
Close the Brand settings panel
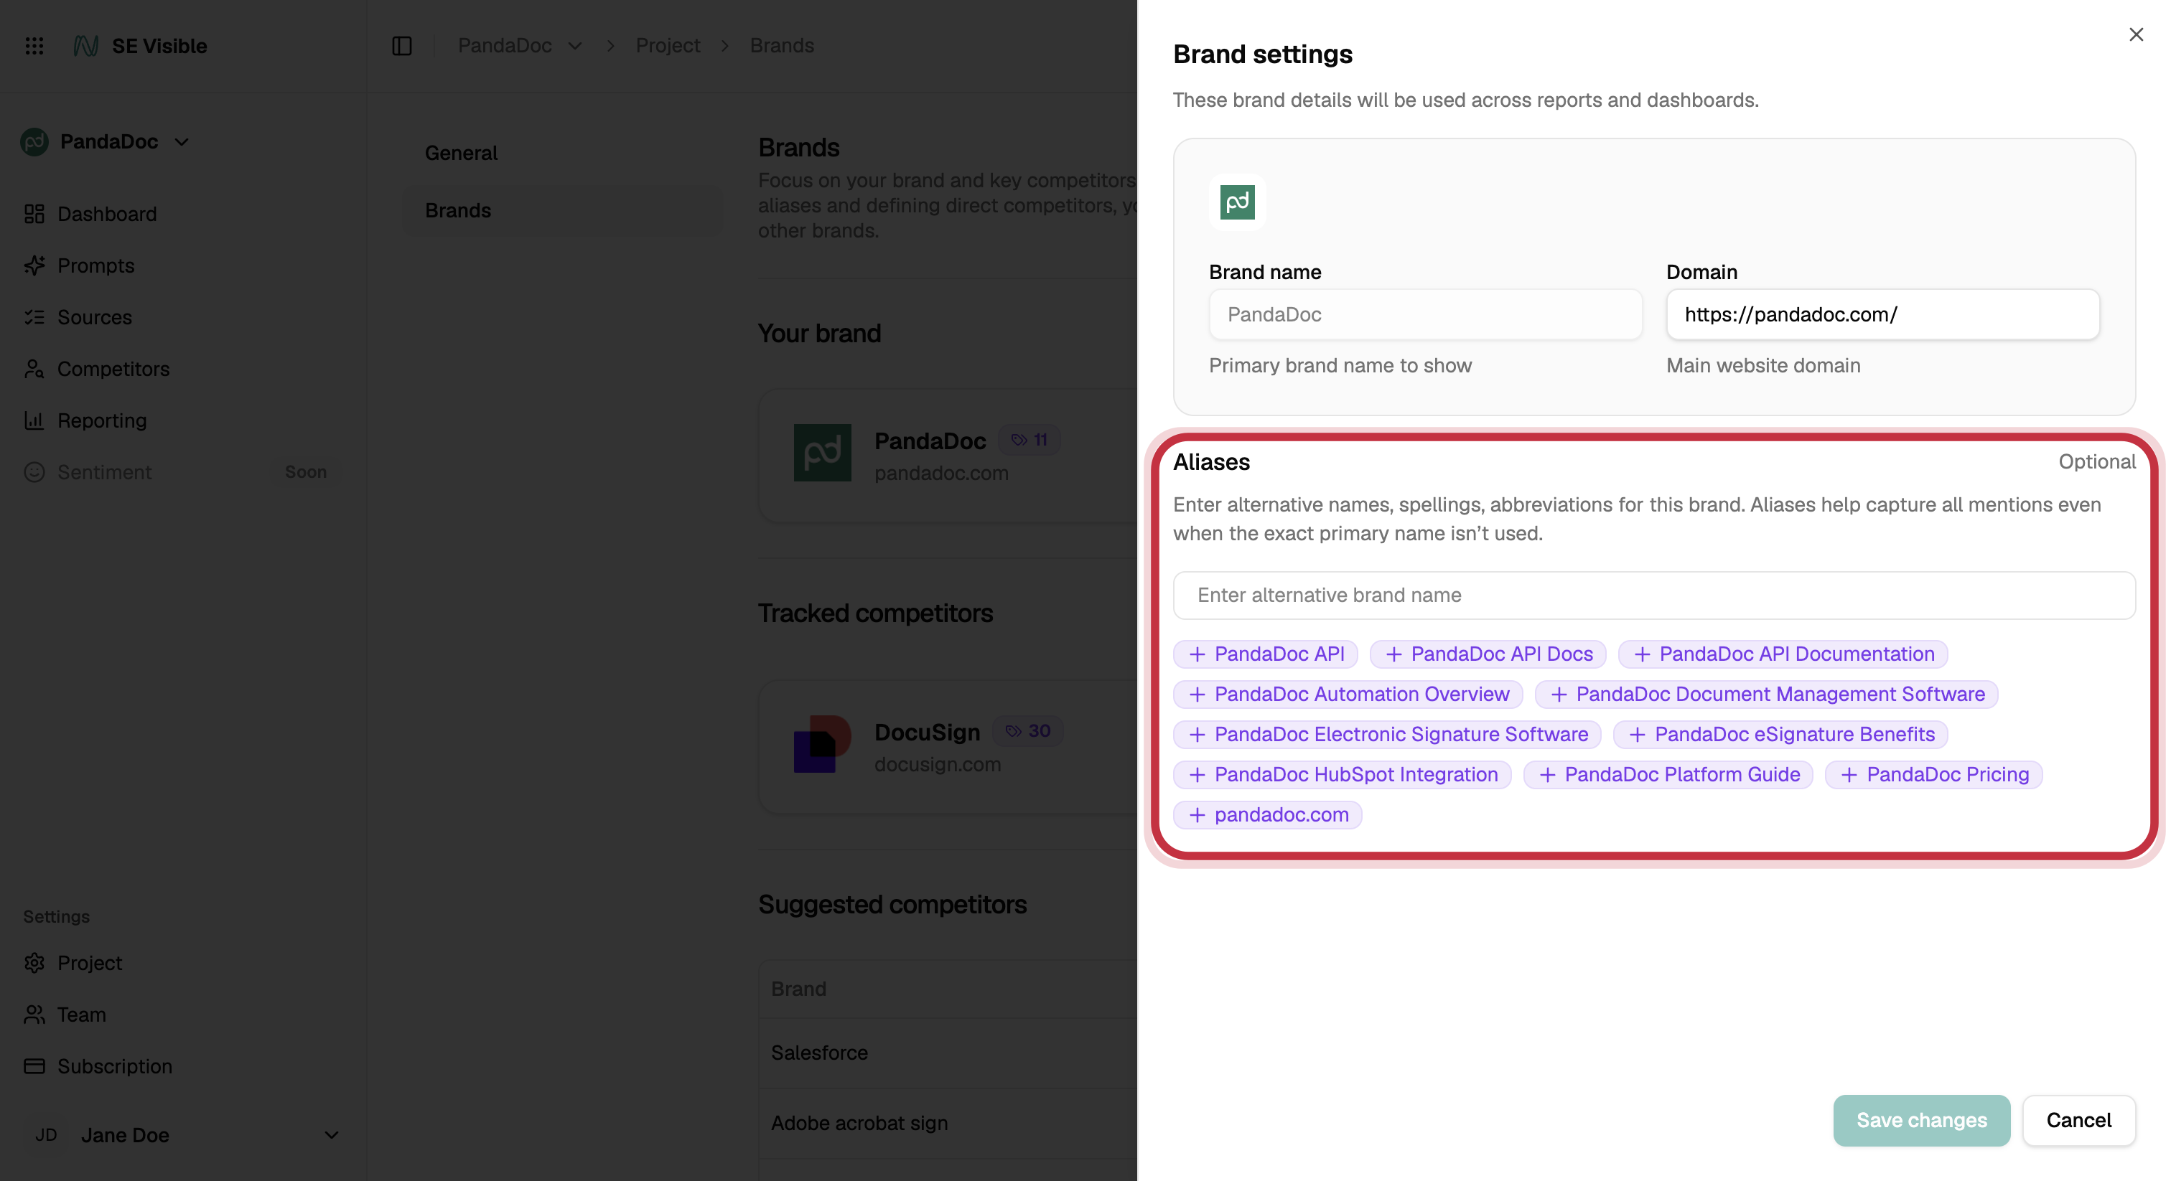coord(2136,34)
